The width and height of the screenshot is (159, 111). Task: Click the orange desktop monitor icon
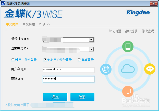coord(128,91)
